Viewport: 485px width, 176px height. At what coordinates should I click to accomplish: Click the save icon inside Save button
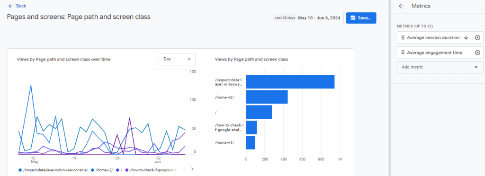(353, 18)
